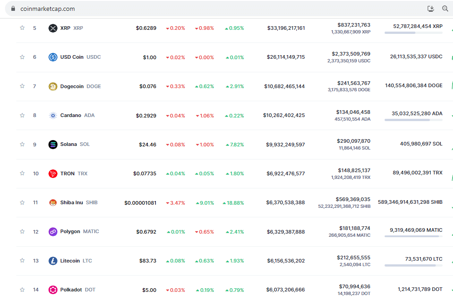Click Litecoin circulating supply progress bar

click(414, 265)
